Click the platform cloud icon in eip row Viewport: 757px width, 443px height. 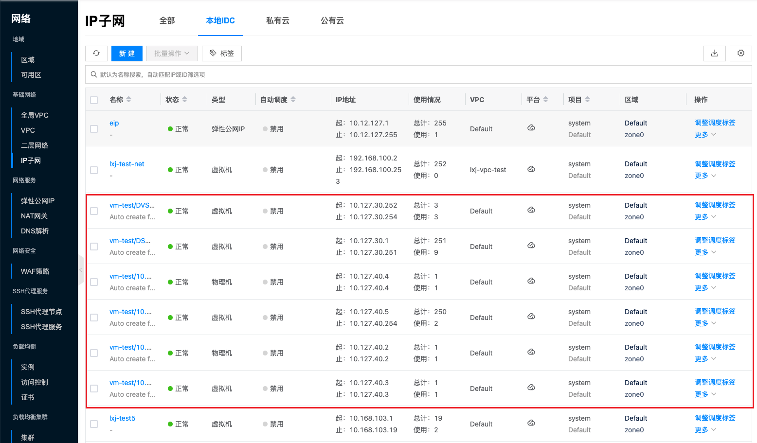(x=531, y=128)
